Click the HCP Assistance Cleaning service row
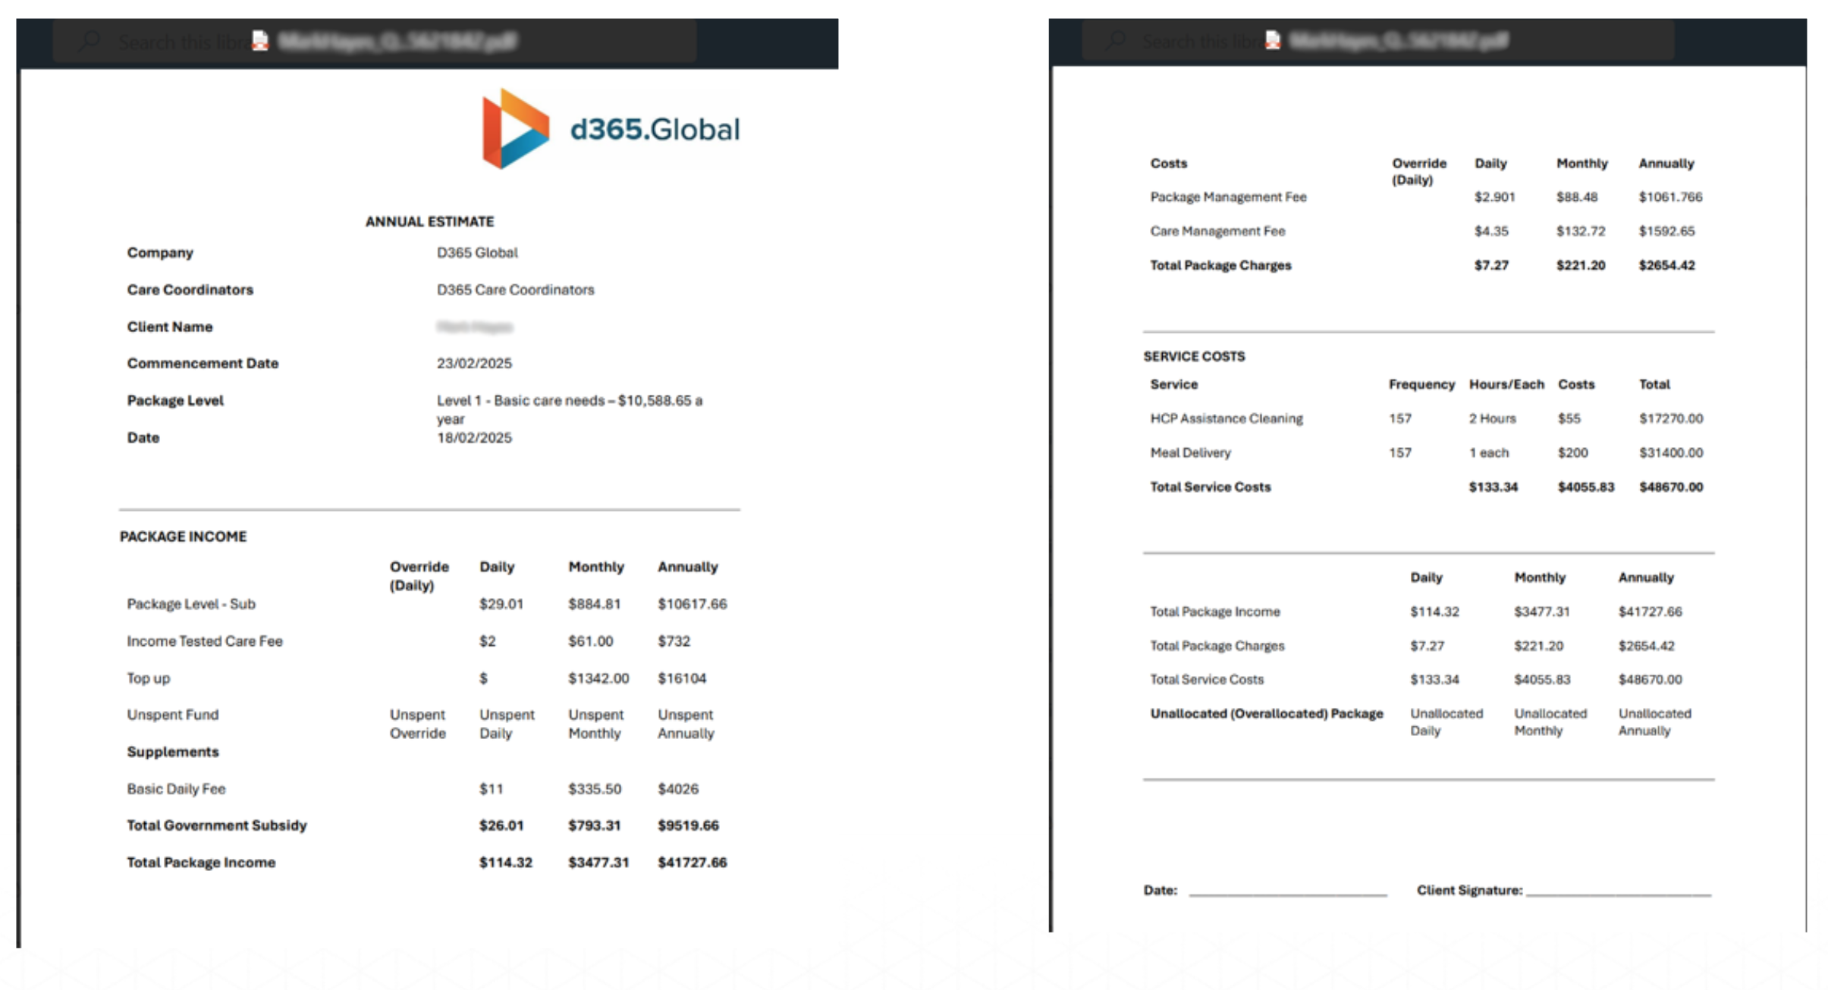1828x990 pixels. tap(1226, 418)
